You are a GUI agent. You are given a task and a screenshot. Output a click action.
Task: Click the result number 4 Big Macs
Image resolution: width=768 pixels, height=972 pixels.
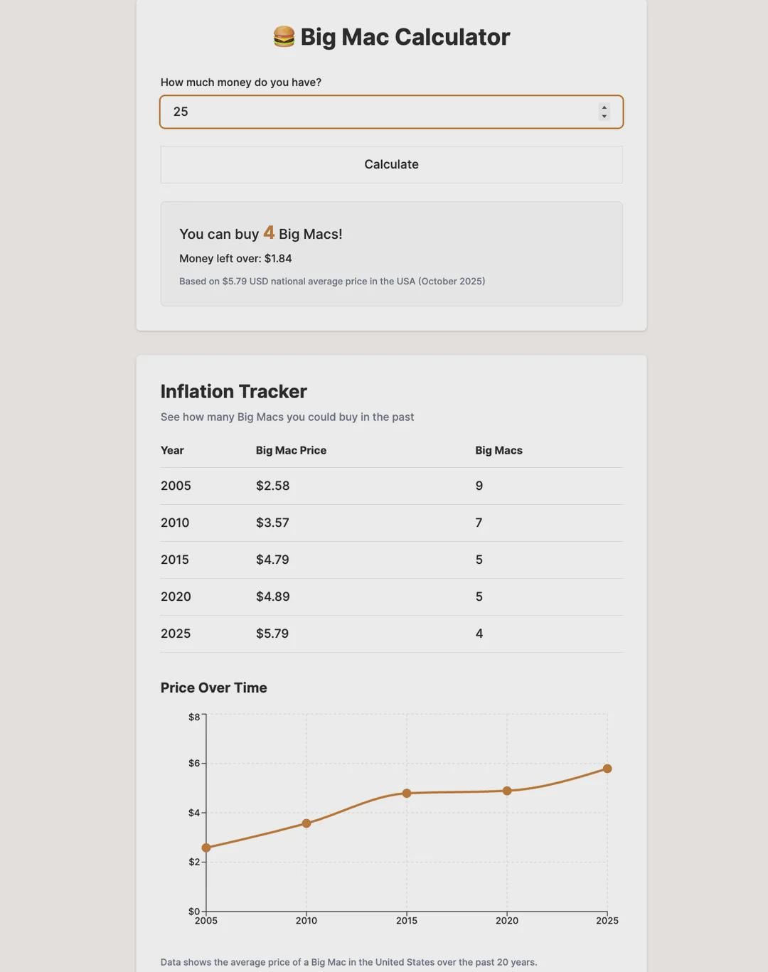click(x=269, y=233)
